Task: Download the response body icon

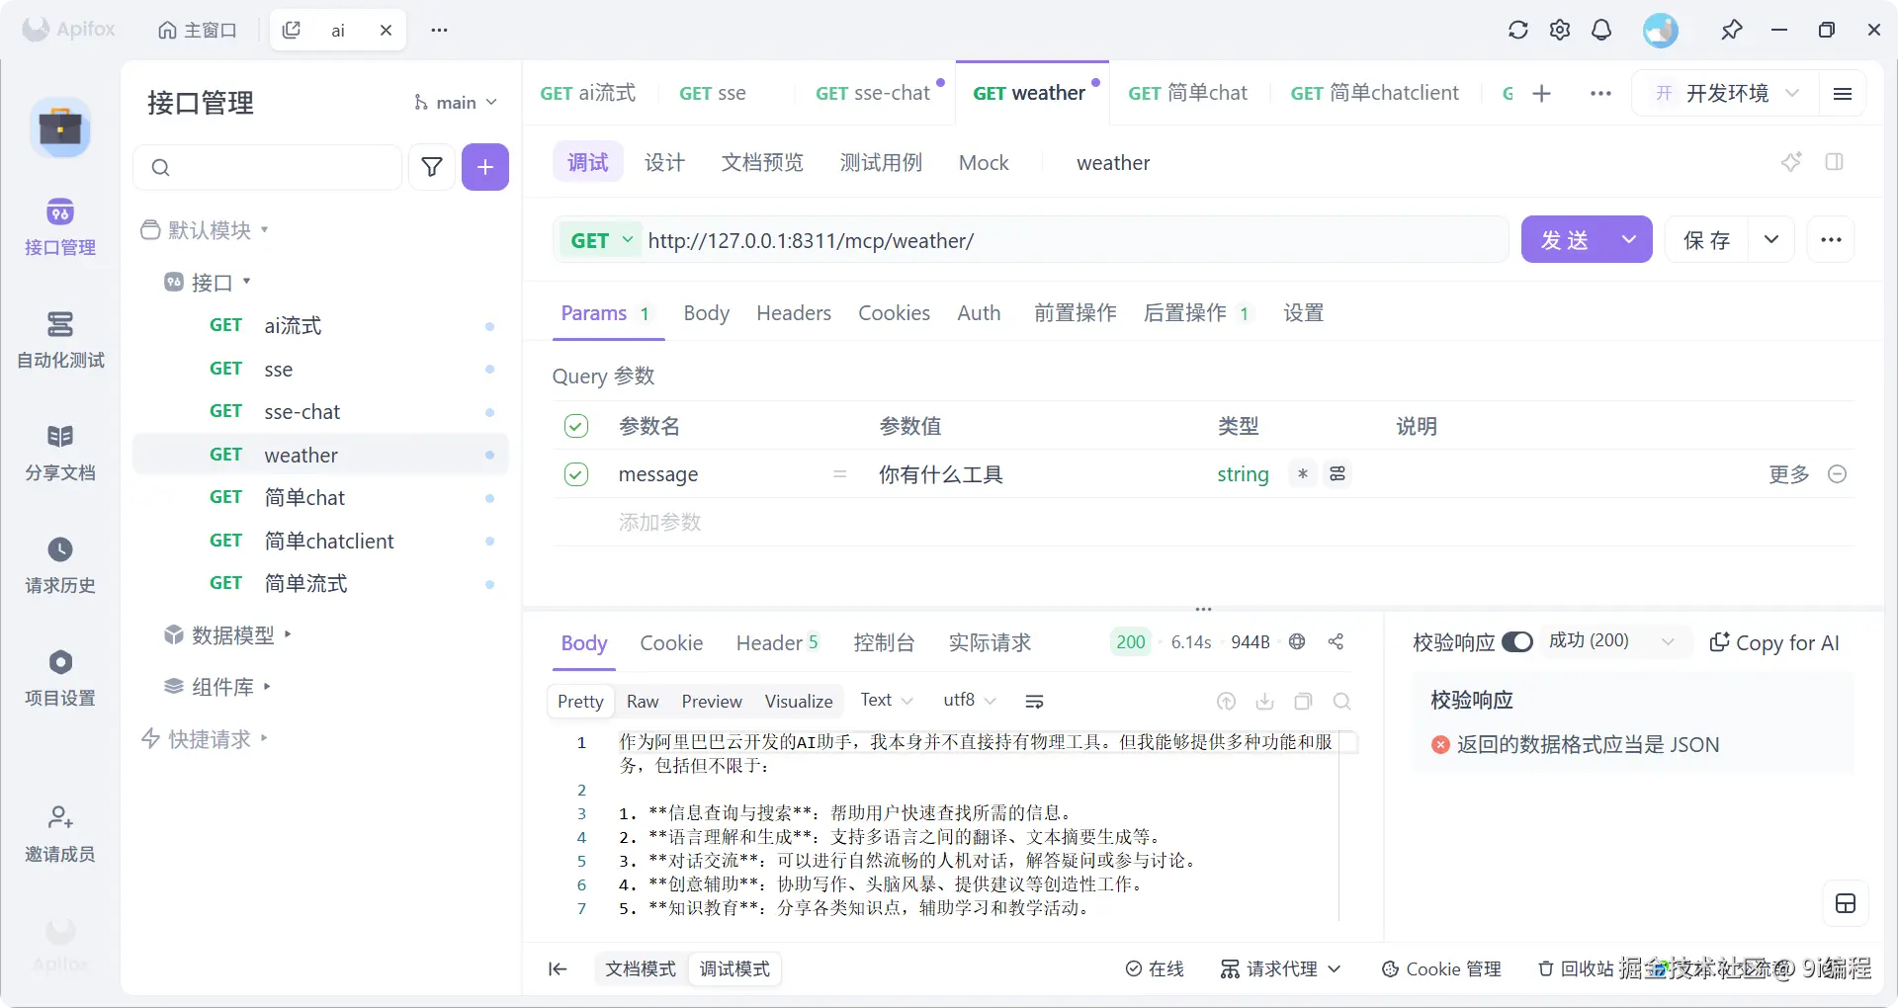Action: pos(1264,702)
